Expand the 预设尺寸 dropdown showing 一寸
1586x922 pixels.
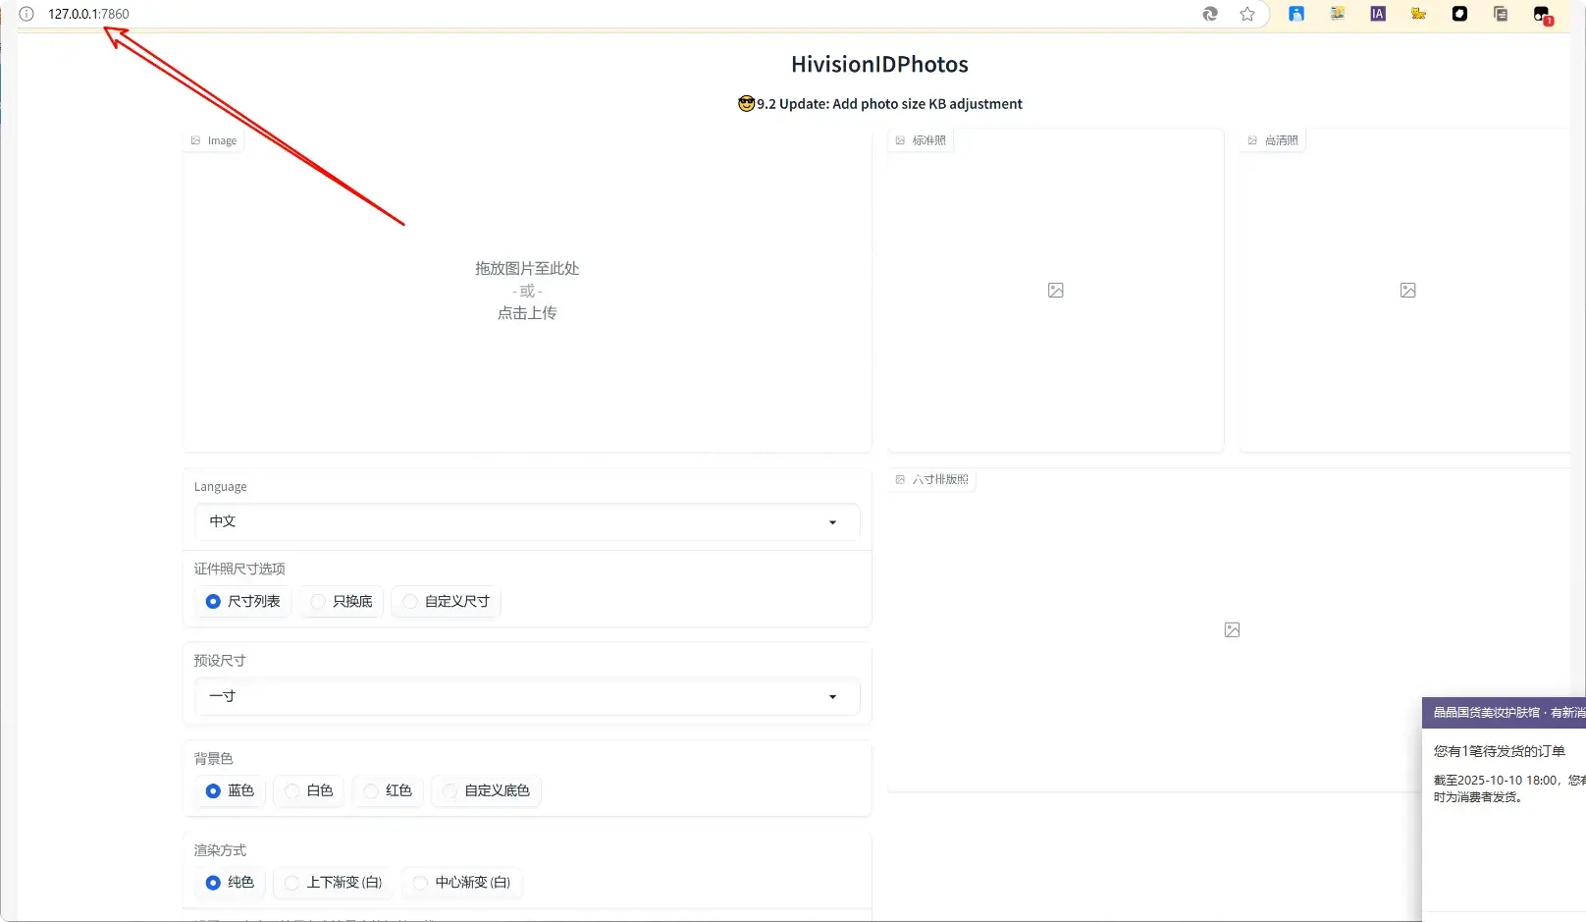click(527, 697)
